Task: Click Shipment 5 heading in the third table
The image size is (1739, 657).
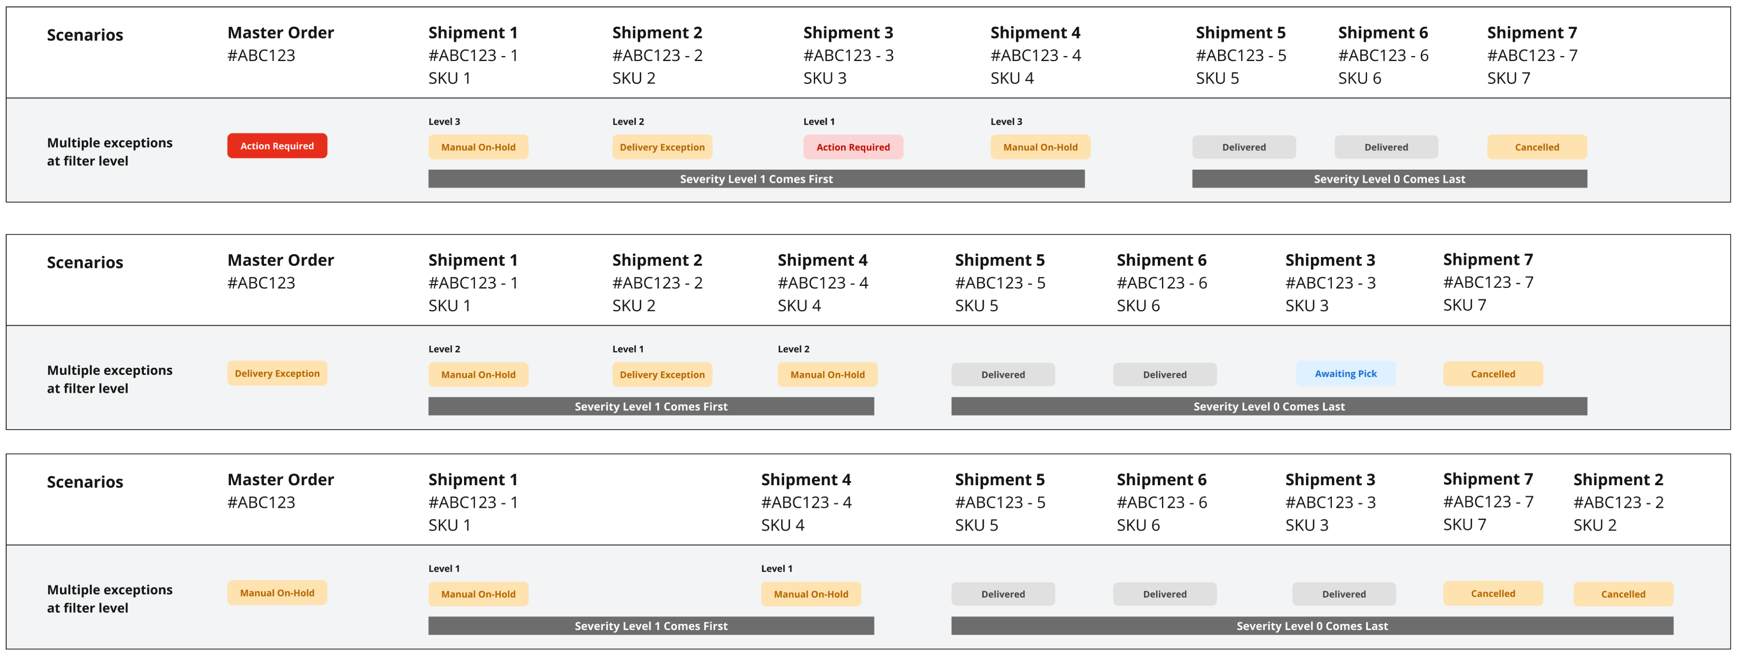Action: coord(999,480)
